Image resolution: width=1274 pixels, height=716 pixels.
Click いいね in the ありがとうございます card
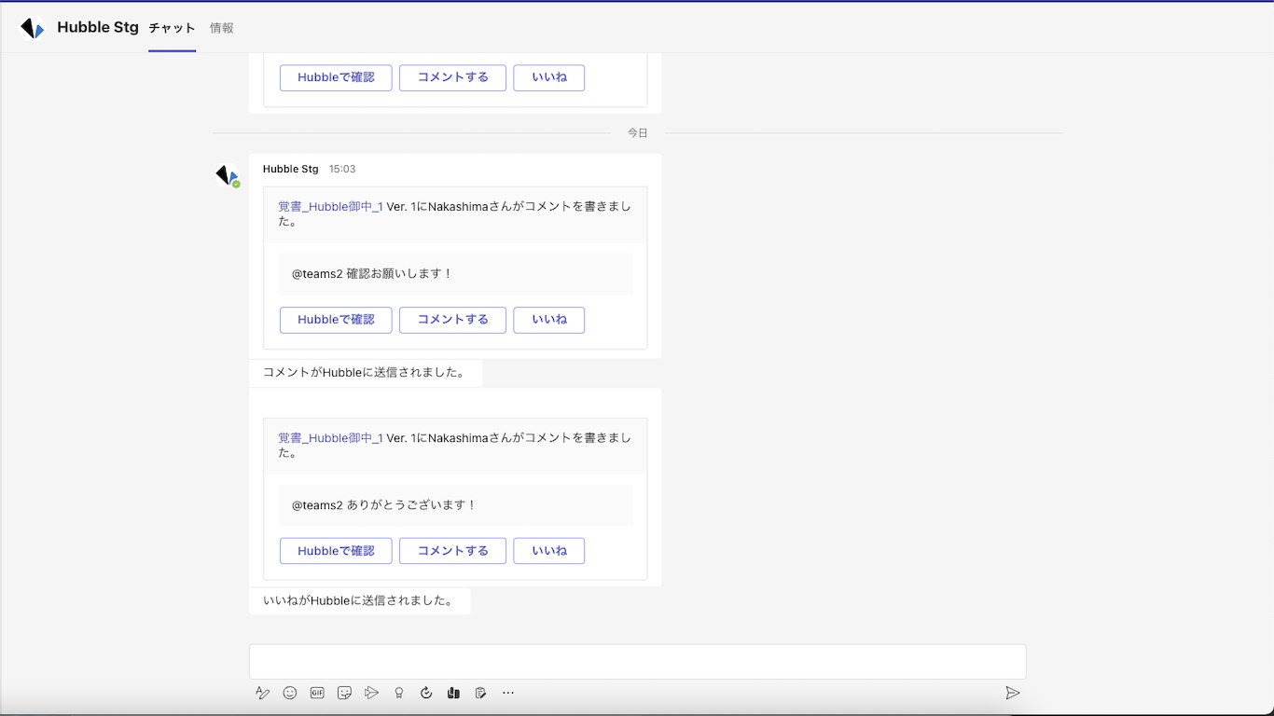point(549,551)
